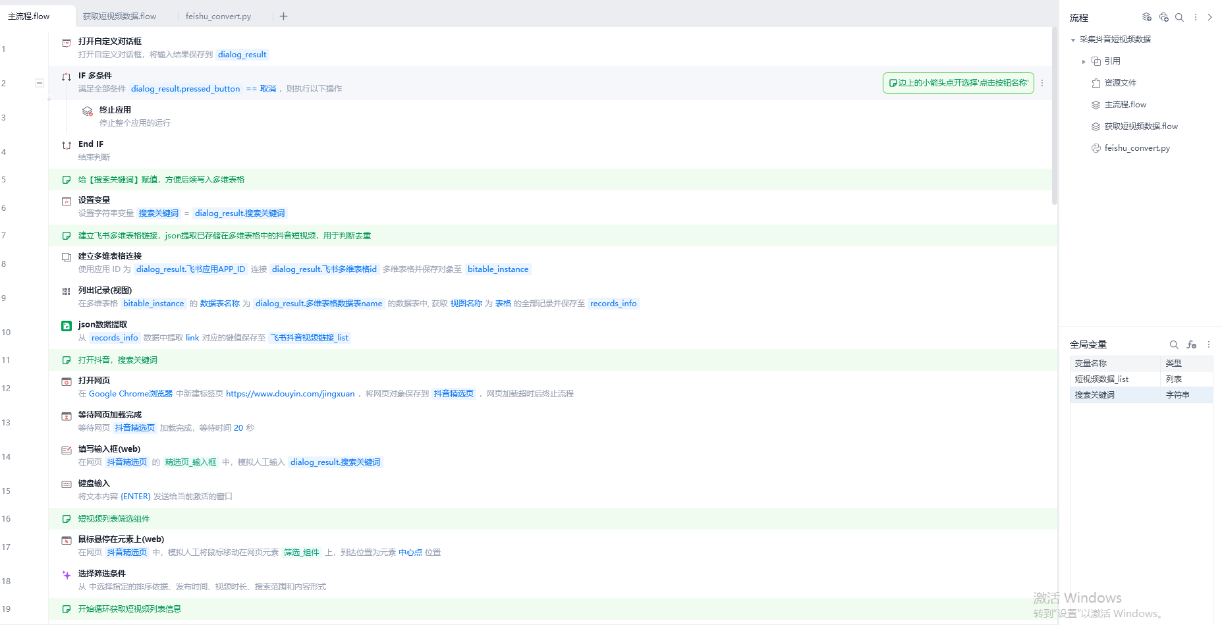Viewport: 1222px width, 625px height.
Task: Click the Python icon beside feishu_convert.py
Action: pos(1096,148)
